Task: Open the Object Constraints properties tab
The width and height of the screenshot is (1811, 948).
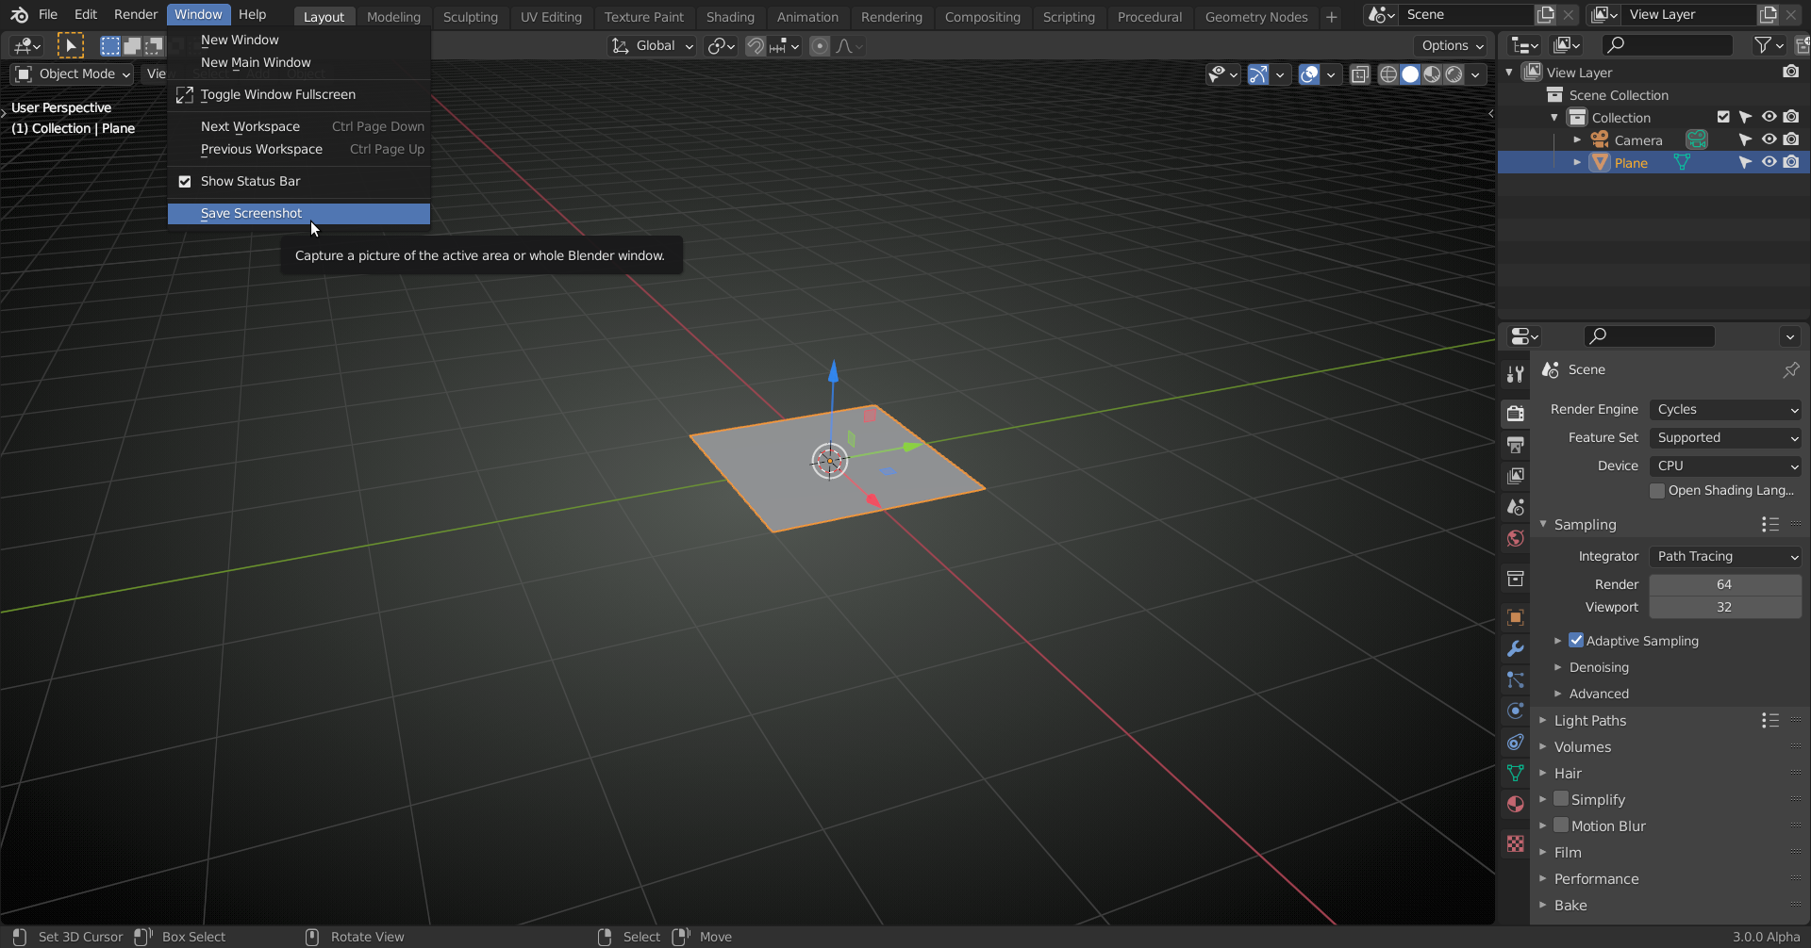Action: pyautogui.click(x=1516, y=742)
